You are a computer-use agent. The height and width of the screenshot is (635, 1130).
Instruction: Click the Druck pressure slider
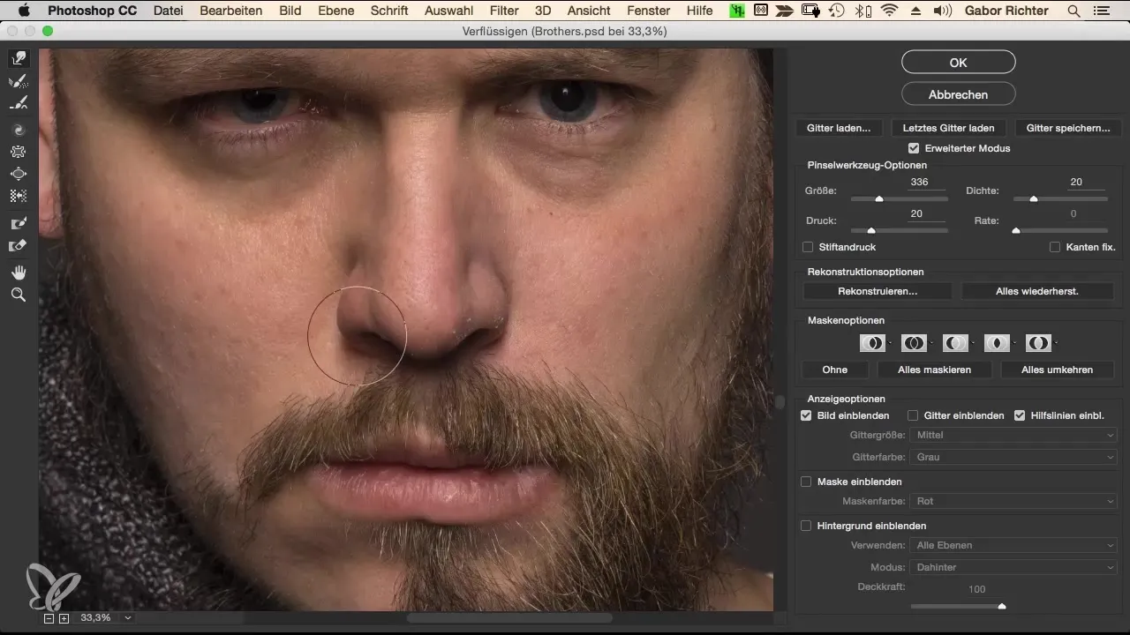[x=899, y=230]
